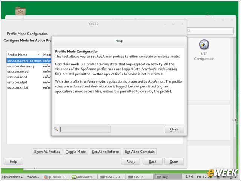
Task: Click the Toggle Mode button
Action: [76, 152]
